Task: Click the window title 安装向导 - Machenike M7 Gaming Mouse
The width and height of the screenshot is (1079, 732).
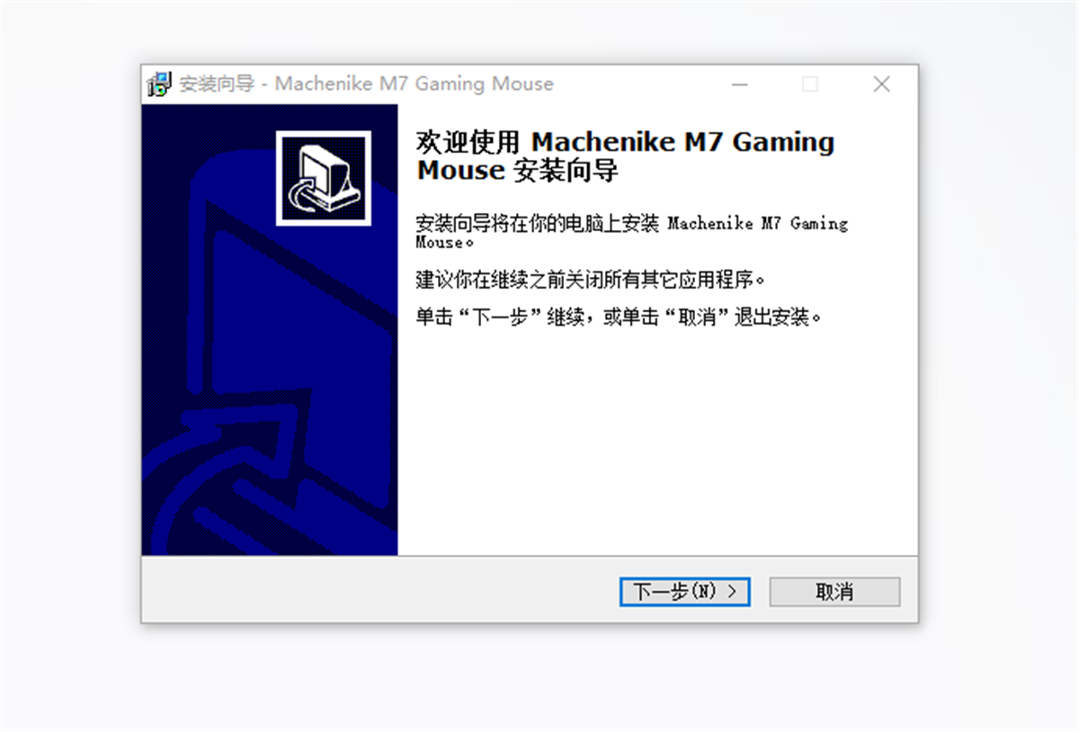Action: coord(367,84)
